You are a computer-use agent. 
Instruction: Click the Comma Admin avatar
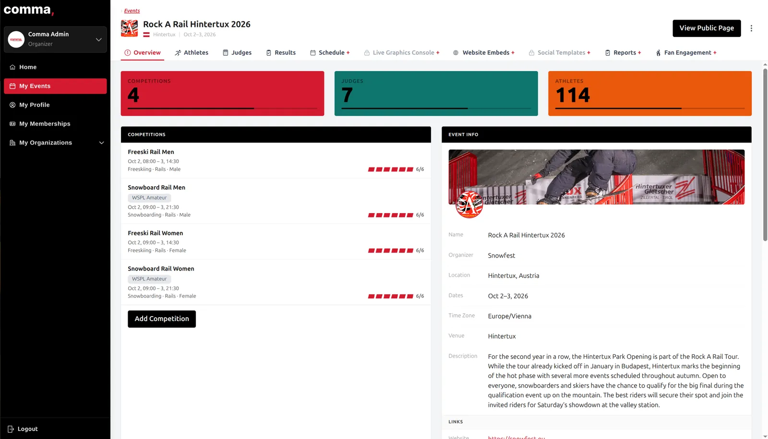click(16, 39)
